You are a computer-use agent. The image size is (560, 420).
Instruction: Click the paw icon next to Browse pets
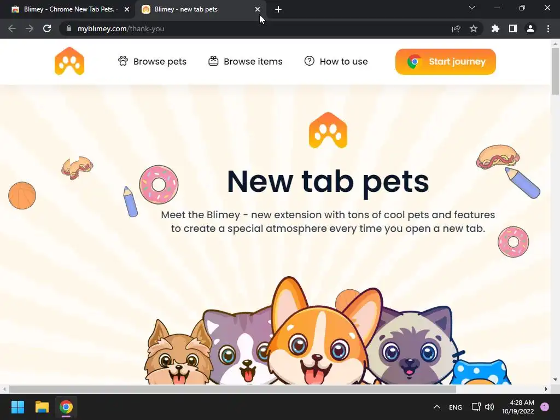click(123, 61)
